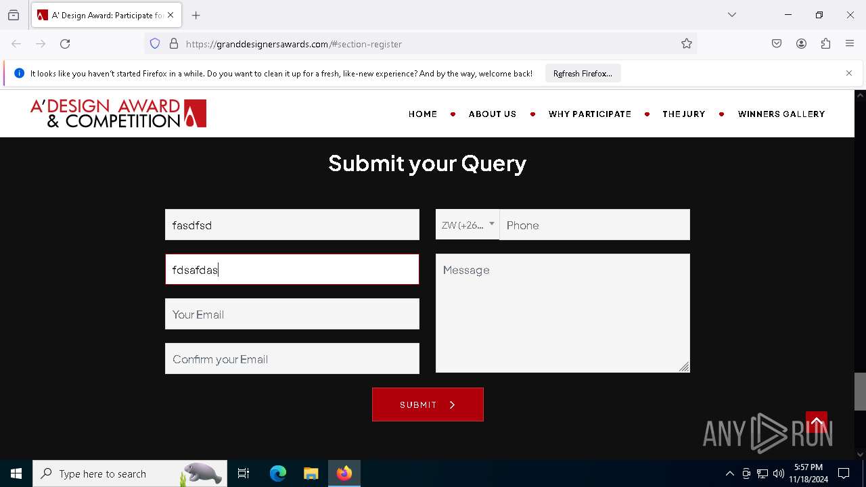Open the WINNERS GALLERY menu item
The width and height of the screenshot is (866, 487).
781,114
